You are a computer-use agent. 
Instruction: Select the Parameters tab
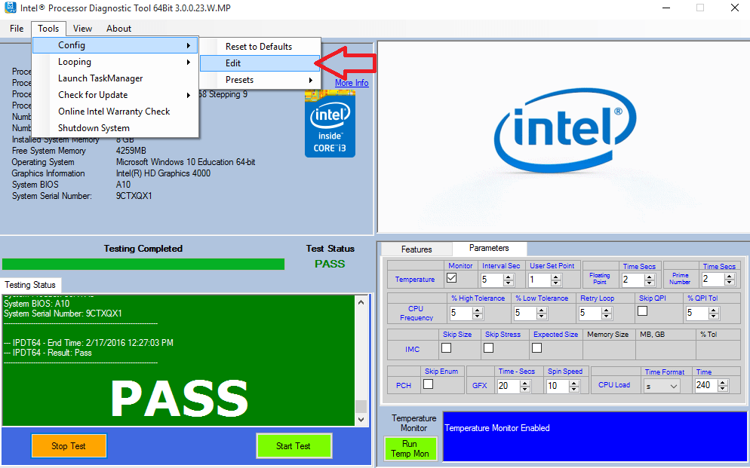489,248
